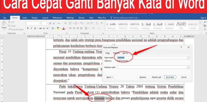Click the Increase Indent icon
207x102 pixels.
(x=92, y=23)
